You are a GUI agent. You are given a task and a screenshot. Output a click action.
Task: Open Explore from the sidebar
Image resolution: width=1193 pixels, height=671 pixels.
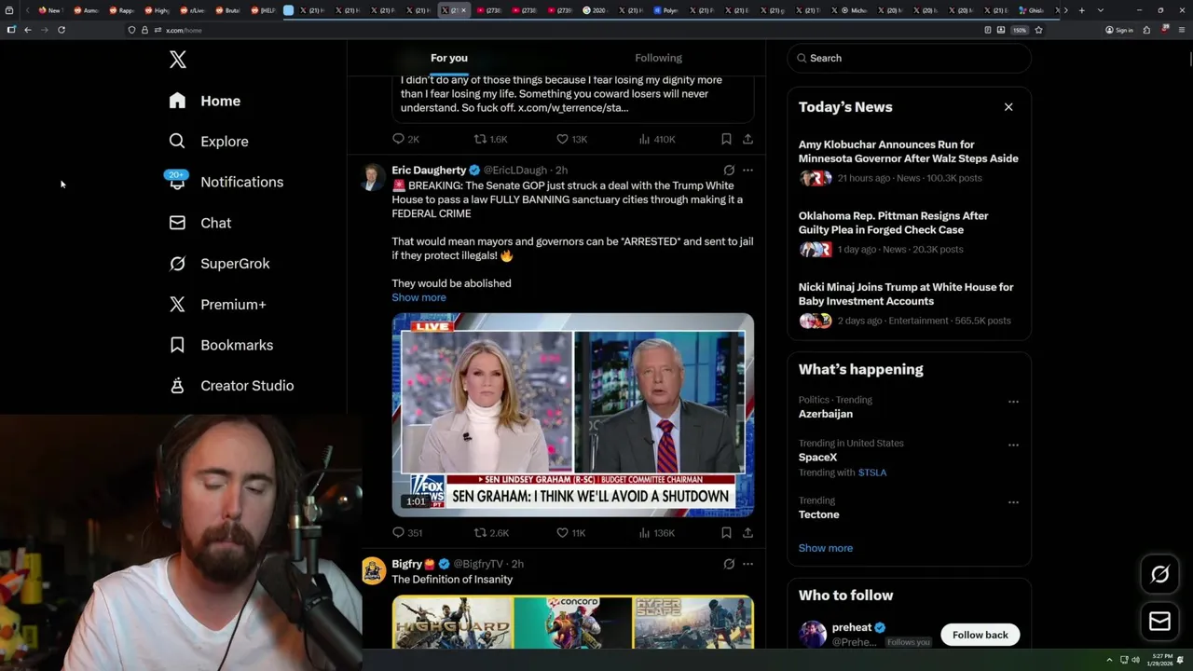[x=209, y=142]
